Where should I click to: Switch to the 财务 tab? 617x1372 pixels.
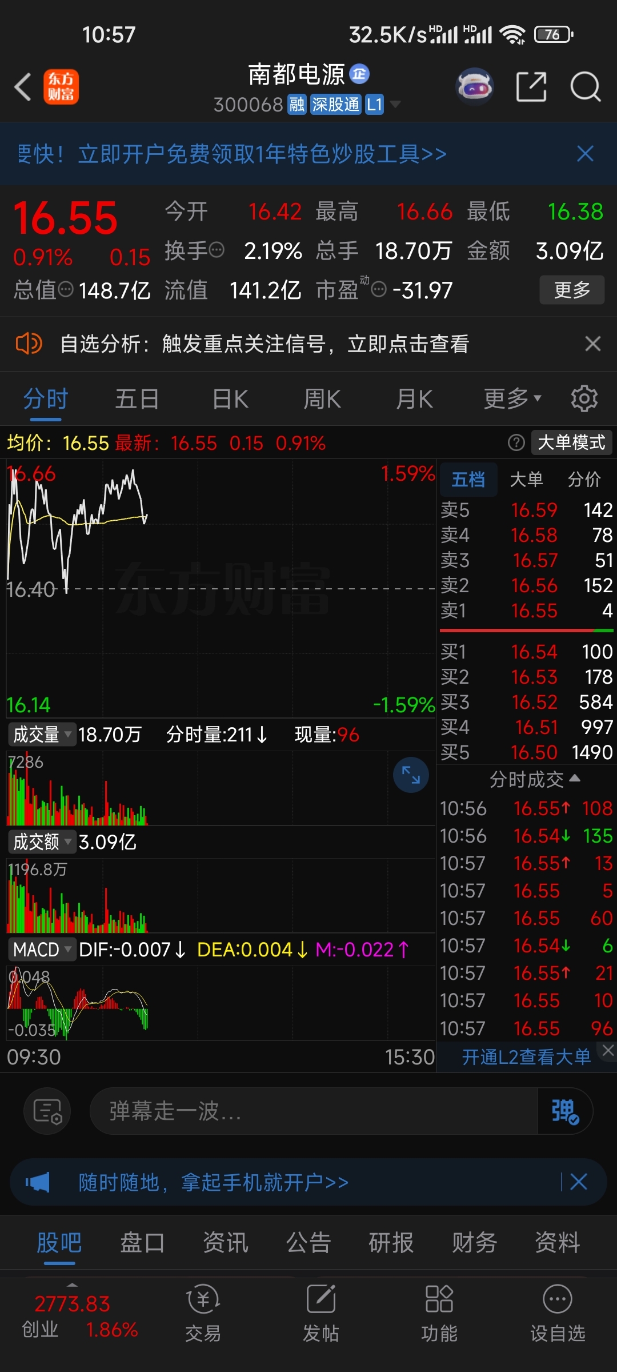[475, 1242]
